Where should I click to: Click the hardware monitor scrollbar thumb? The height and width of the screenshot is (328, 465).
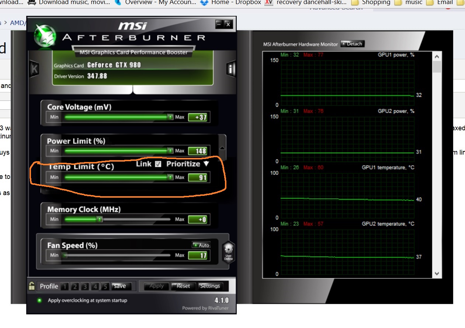click(437, 67)
